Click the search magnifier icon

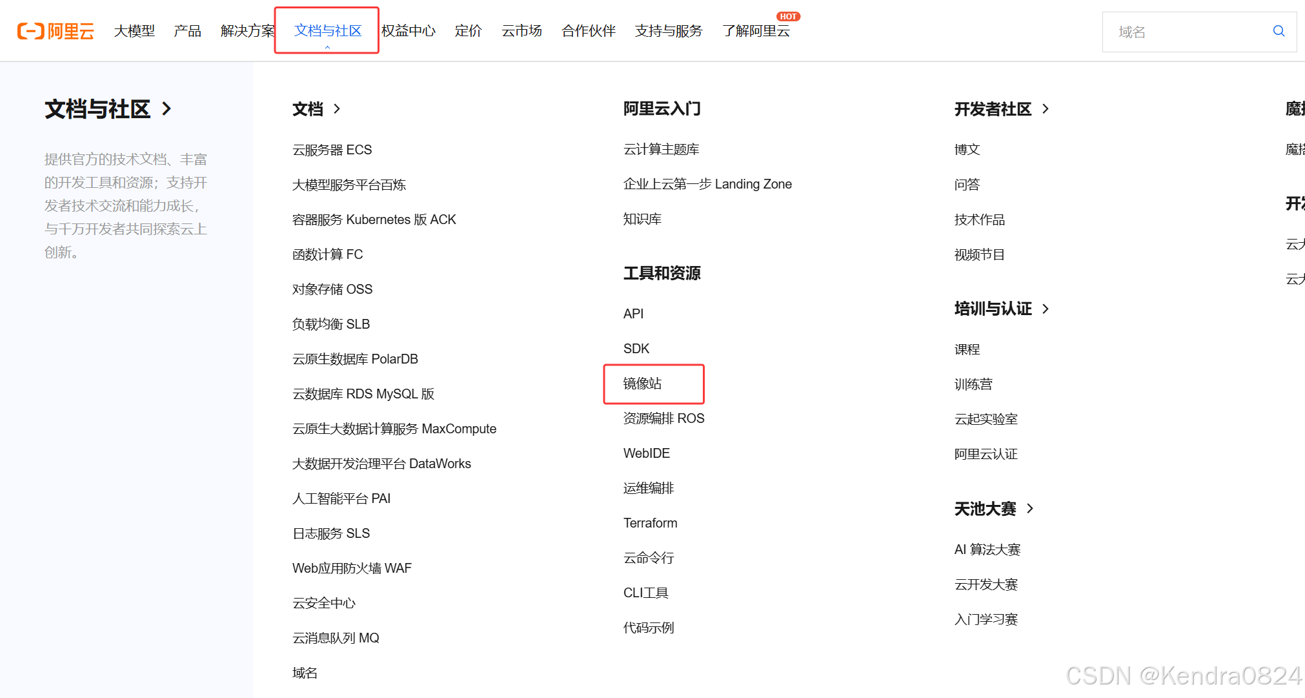point(1278,31)
